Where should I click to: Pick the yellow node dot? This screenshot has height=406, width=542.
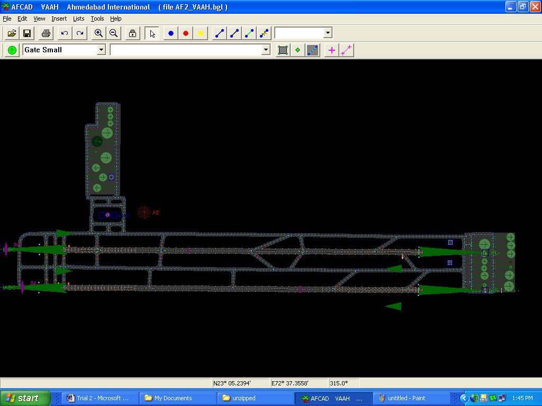tap(200, 33)
